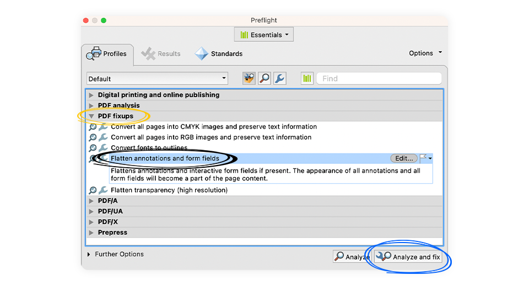This screenshot has width=529, height=286.
Task: Click wrench icon beside Convert fonts to outlines
Action: pyautogui.click(x=103, y=148)
